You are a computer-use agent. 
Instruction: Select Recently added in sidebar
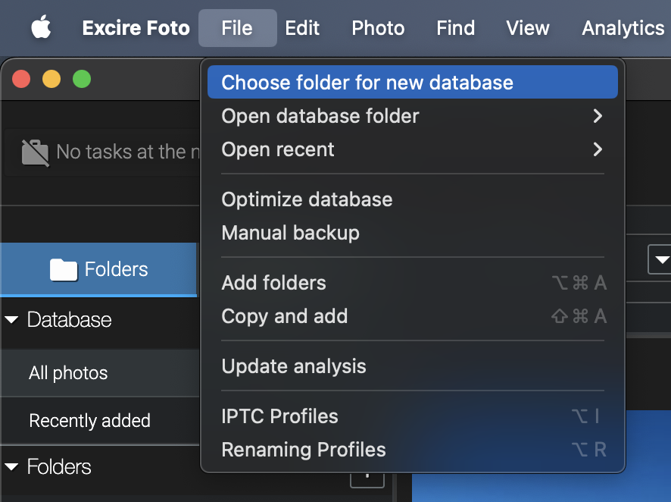(100, 421)
